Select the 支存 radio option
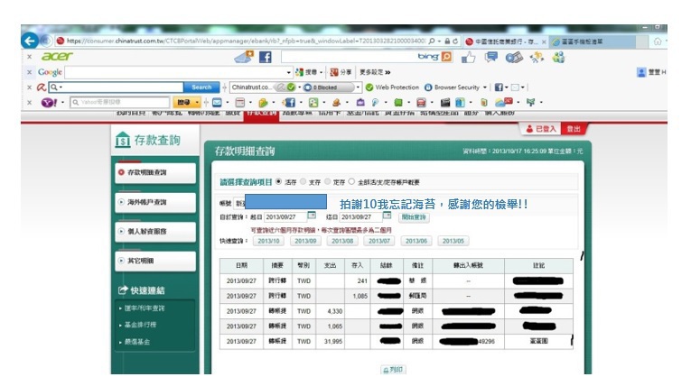 [x=302, y=180]
